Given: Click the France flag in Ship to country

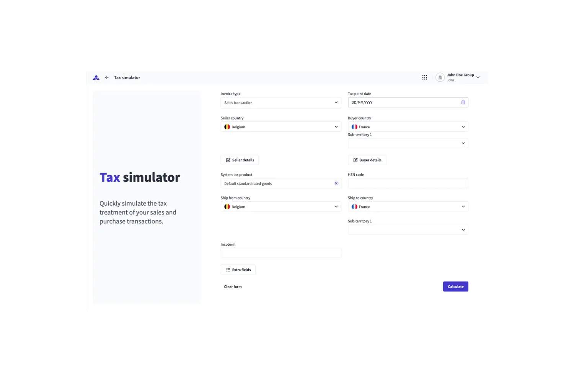Looking at the screenshot, I should (x=354, y=207).
